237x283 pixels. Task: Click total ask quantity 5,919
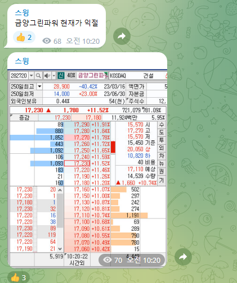(56, 256)
